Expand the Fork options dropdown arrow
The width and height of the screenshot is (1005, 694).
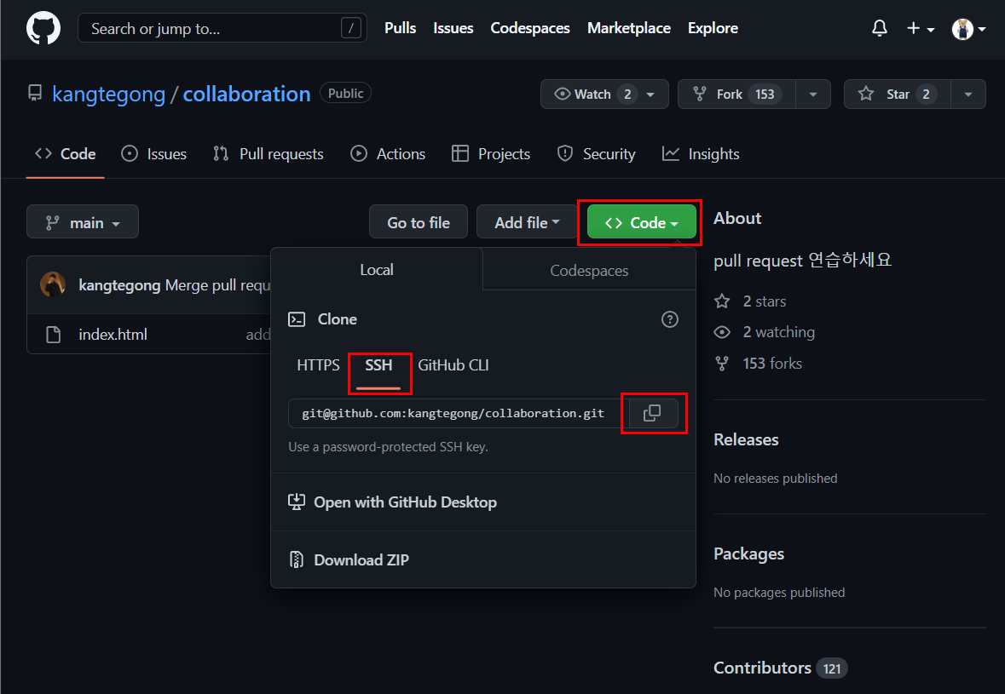[813, 95]
